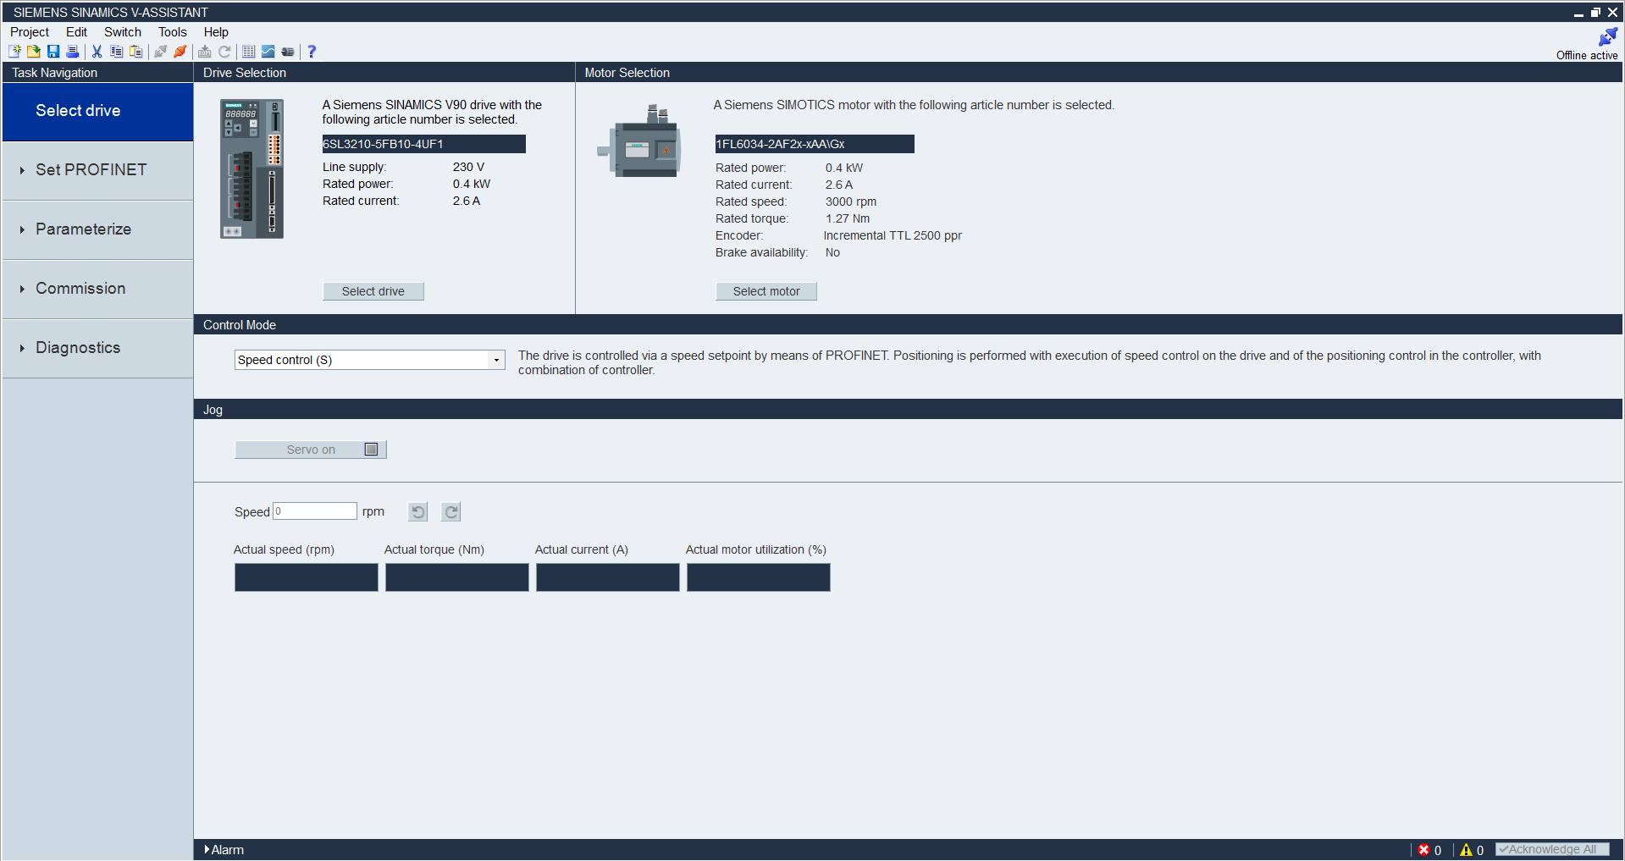Click the Line supply 230 V value
The image size is (1625, 861).
tap(468, 167)
